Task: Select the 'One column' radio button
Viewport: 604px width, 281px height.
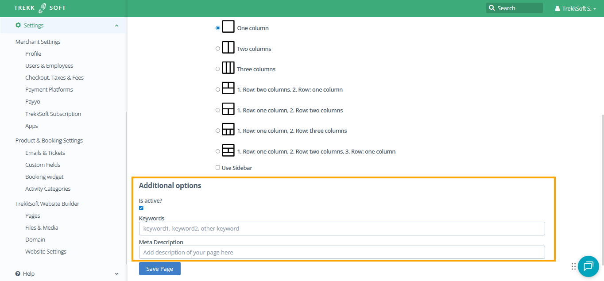Action: coord(218,28)
